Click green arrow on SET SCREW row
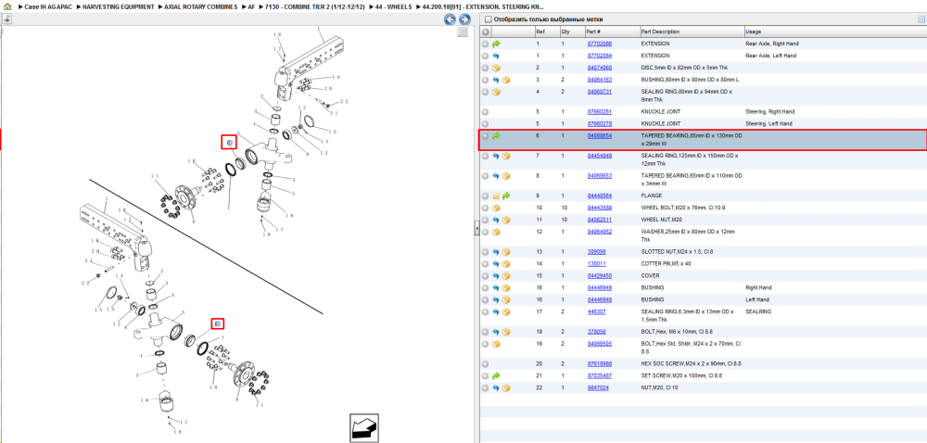927x443 pixels. (x=496, y=375)
